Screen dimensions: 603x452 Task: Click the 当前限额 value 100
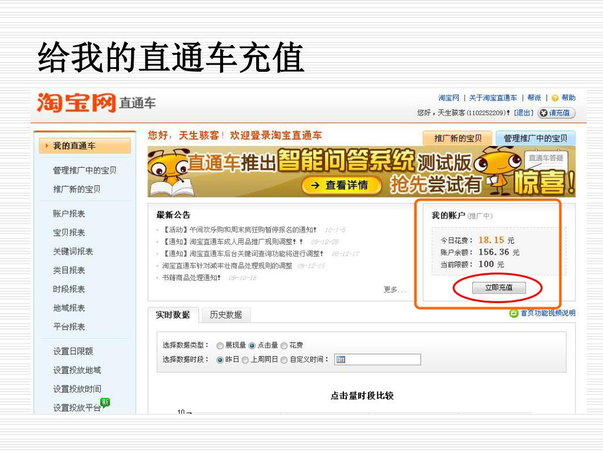[x=486, y=264]
